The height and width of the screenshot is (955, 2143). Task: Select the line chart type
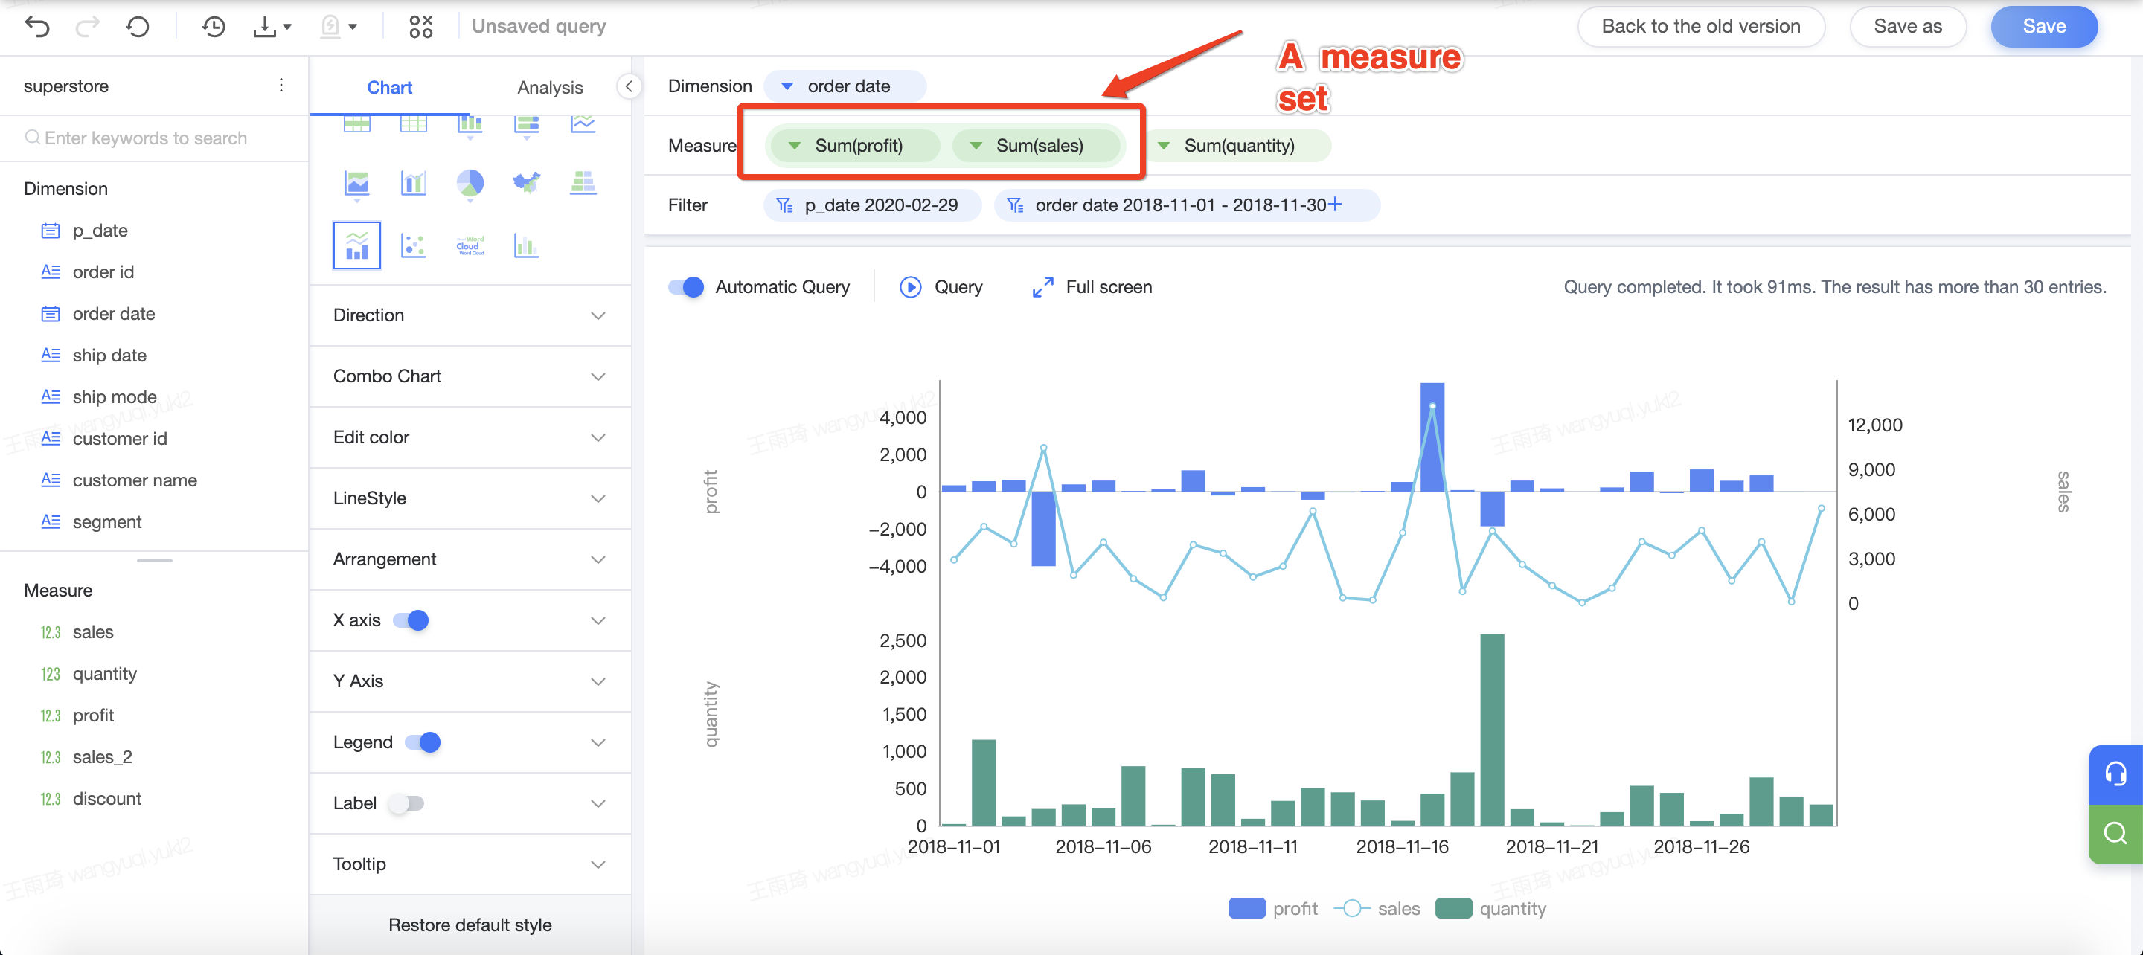(583, 124)
